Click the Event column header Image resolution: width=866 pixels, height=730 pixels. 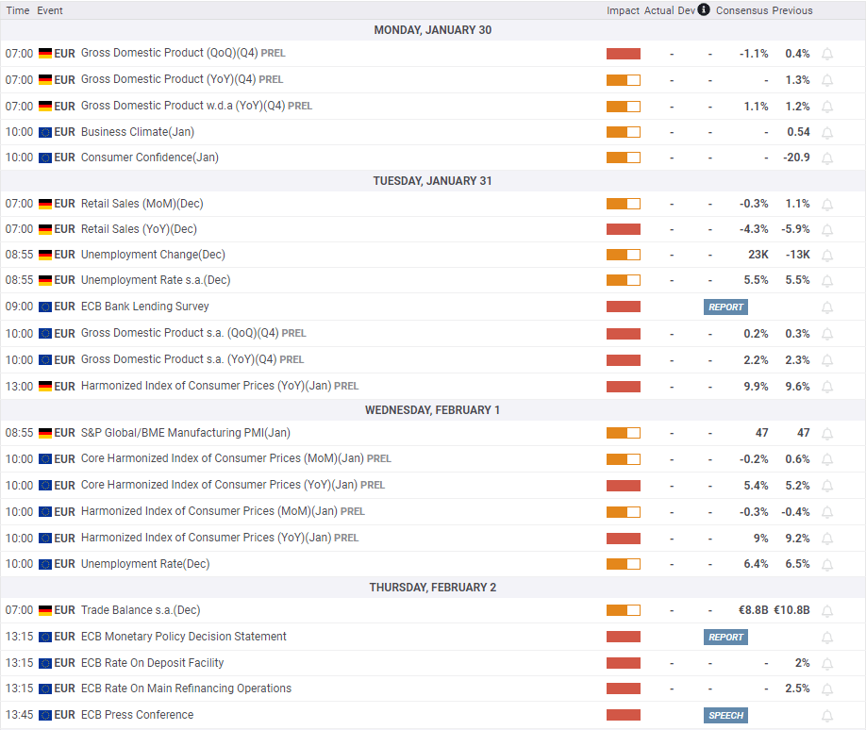[50, 10]
